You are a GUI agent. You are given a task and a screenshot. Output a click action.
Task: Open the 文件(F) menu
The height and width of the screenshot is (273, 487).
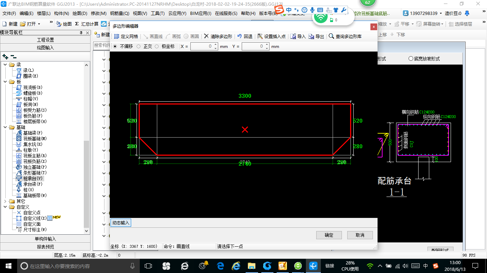[9, 14]
